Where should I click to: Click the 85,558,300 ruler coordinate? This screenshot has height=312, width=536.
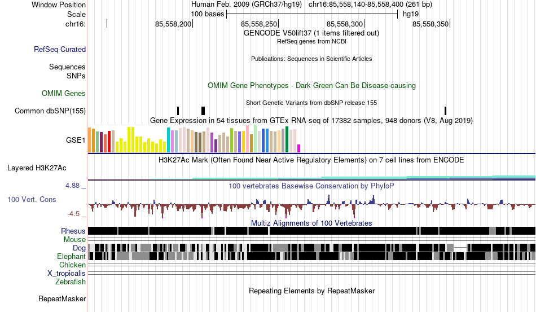(x=345, y=24)
